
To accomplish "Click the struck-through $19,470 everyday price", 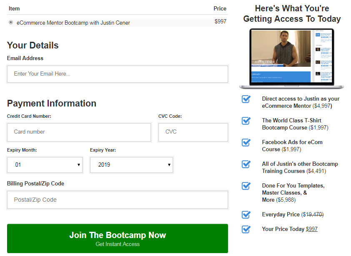I will pos(312,215).
